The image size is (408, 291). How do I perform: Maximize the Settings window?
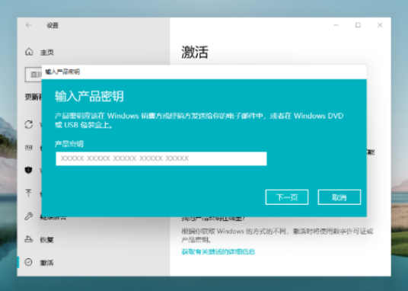click(x=358, y=25)
